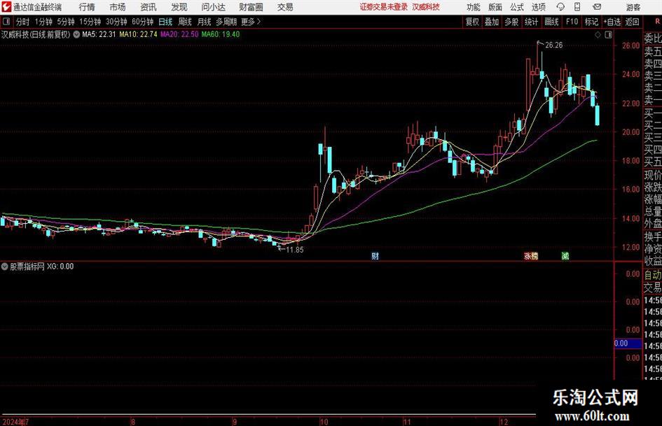The width and height of the screenshot is (662, 426).
Task: Select the 30分钟 period
Action: [116, 22]
